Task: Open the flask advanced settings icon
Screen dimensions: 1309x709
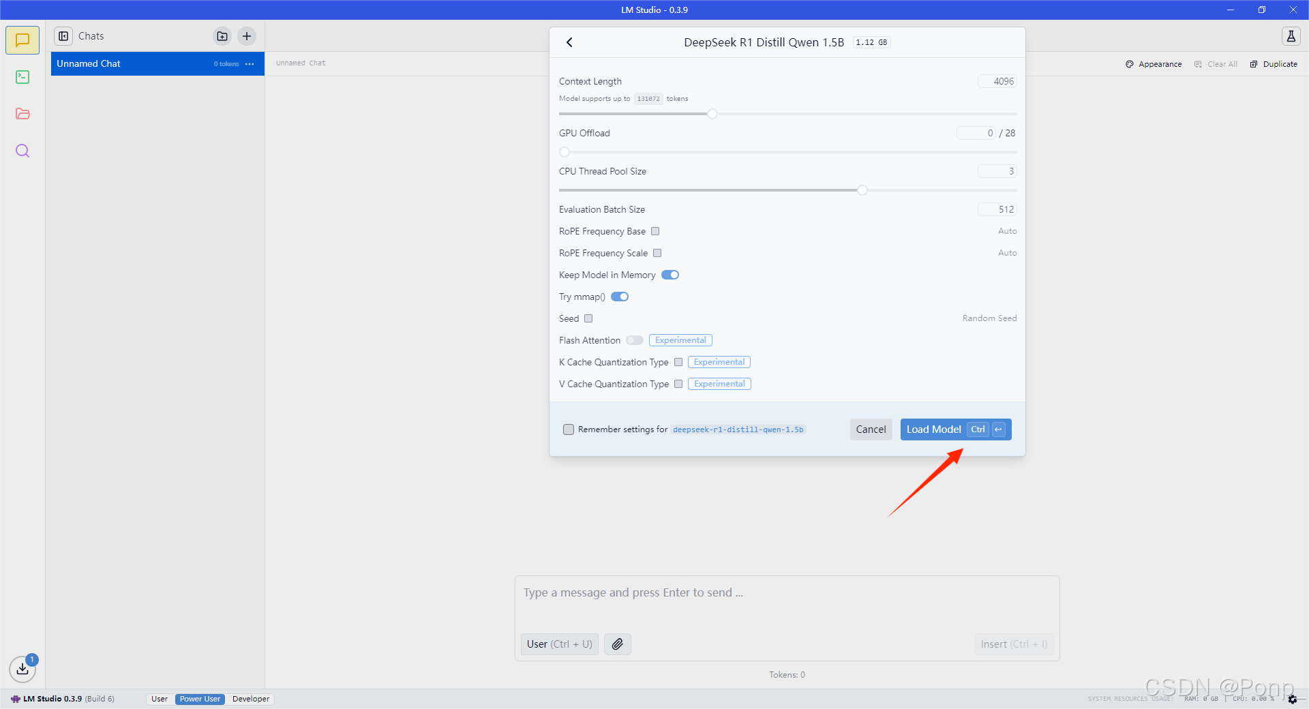Action: tap(1291, 36)
